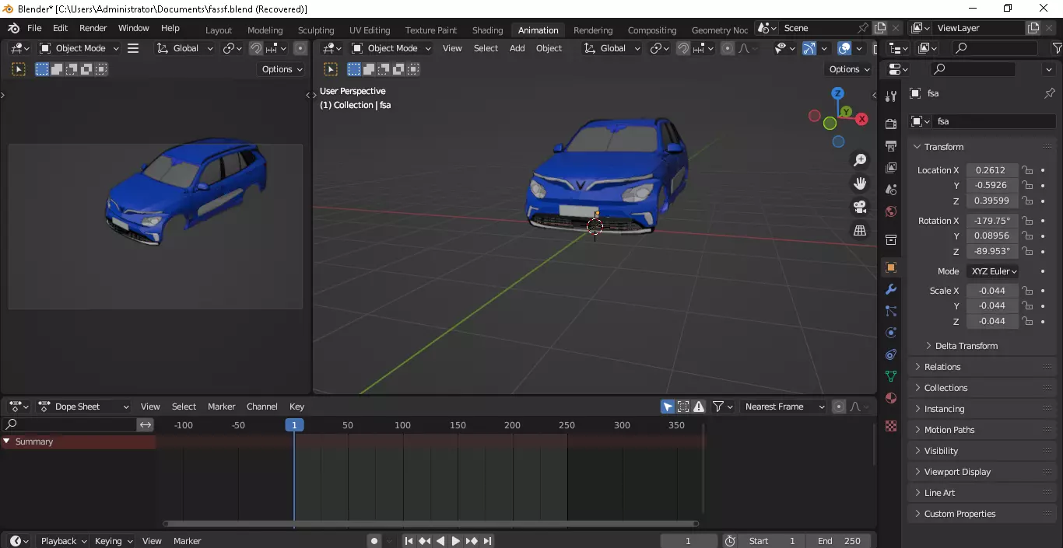Select the Object properties tab
Screen dimensions: 1063x548
pyautogui.click(x=891, y=267)
